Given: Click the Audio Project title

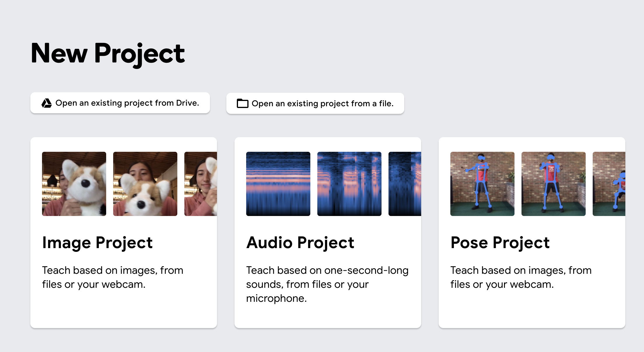Looking at the screenshot, I should pos(300,242).
